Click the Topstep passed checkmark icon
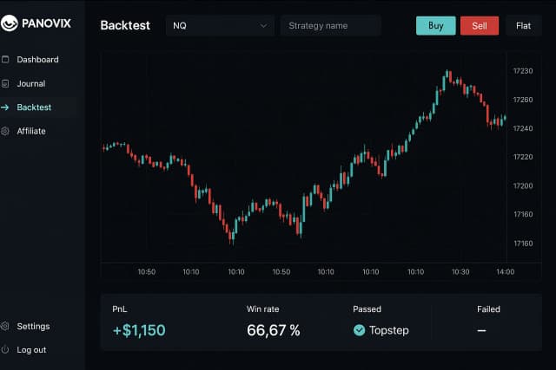556x370 pixels. (x=359, y=330)
